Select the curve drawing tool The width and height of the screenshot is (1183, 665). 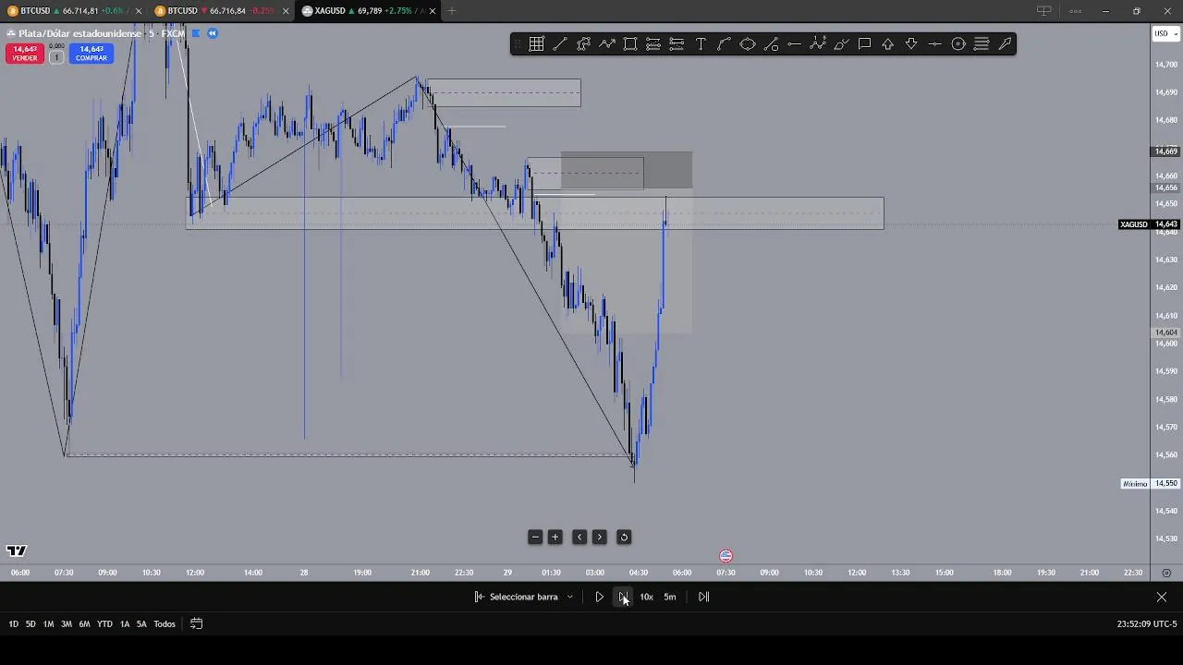[x=724, y=43]
